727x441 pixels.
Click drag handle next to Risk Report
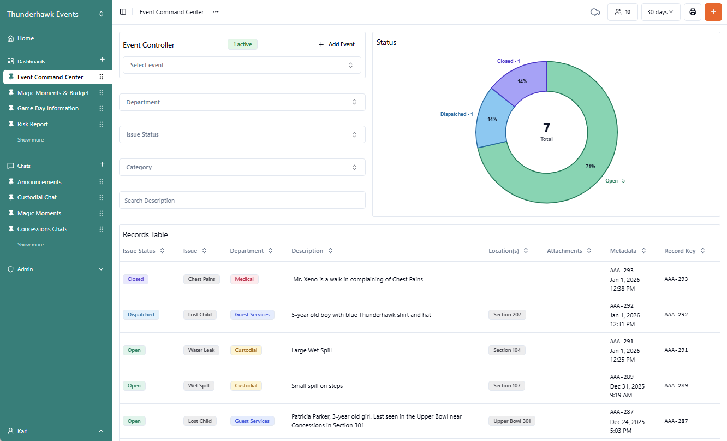[101, 124]
